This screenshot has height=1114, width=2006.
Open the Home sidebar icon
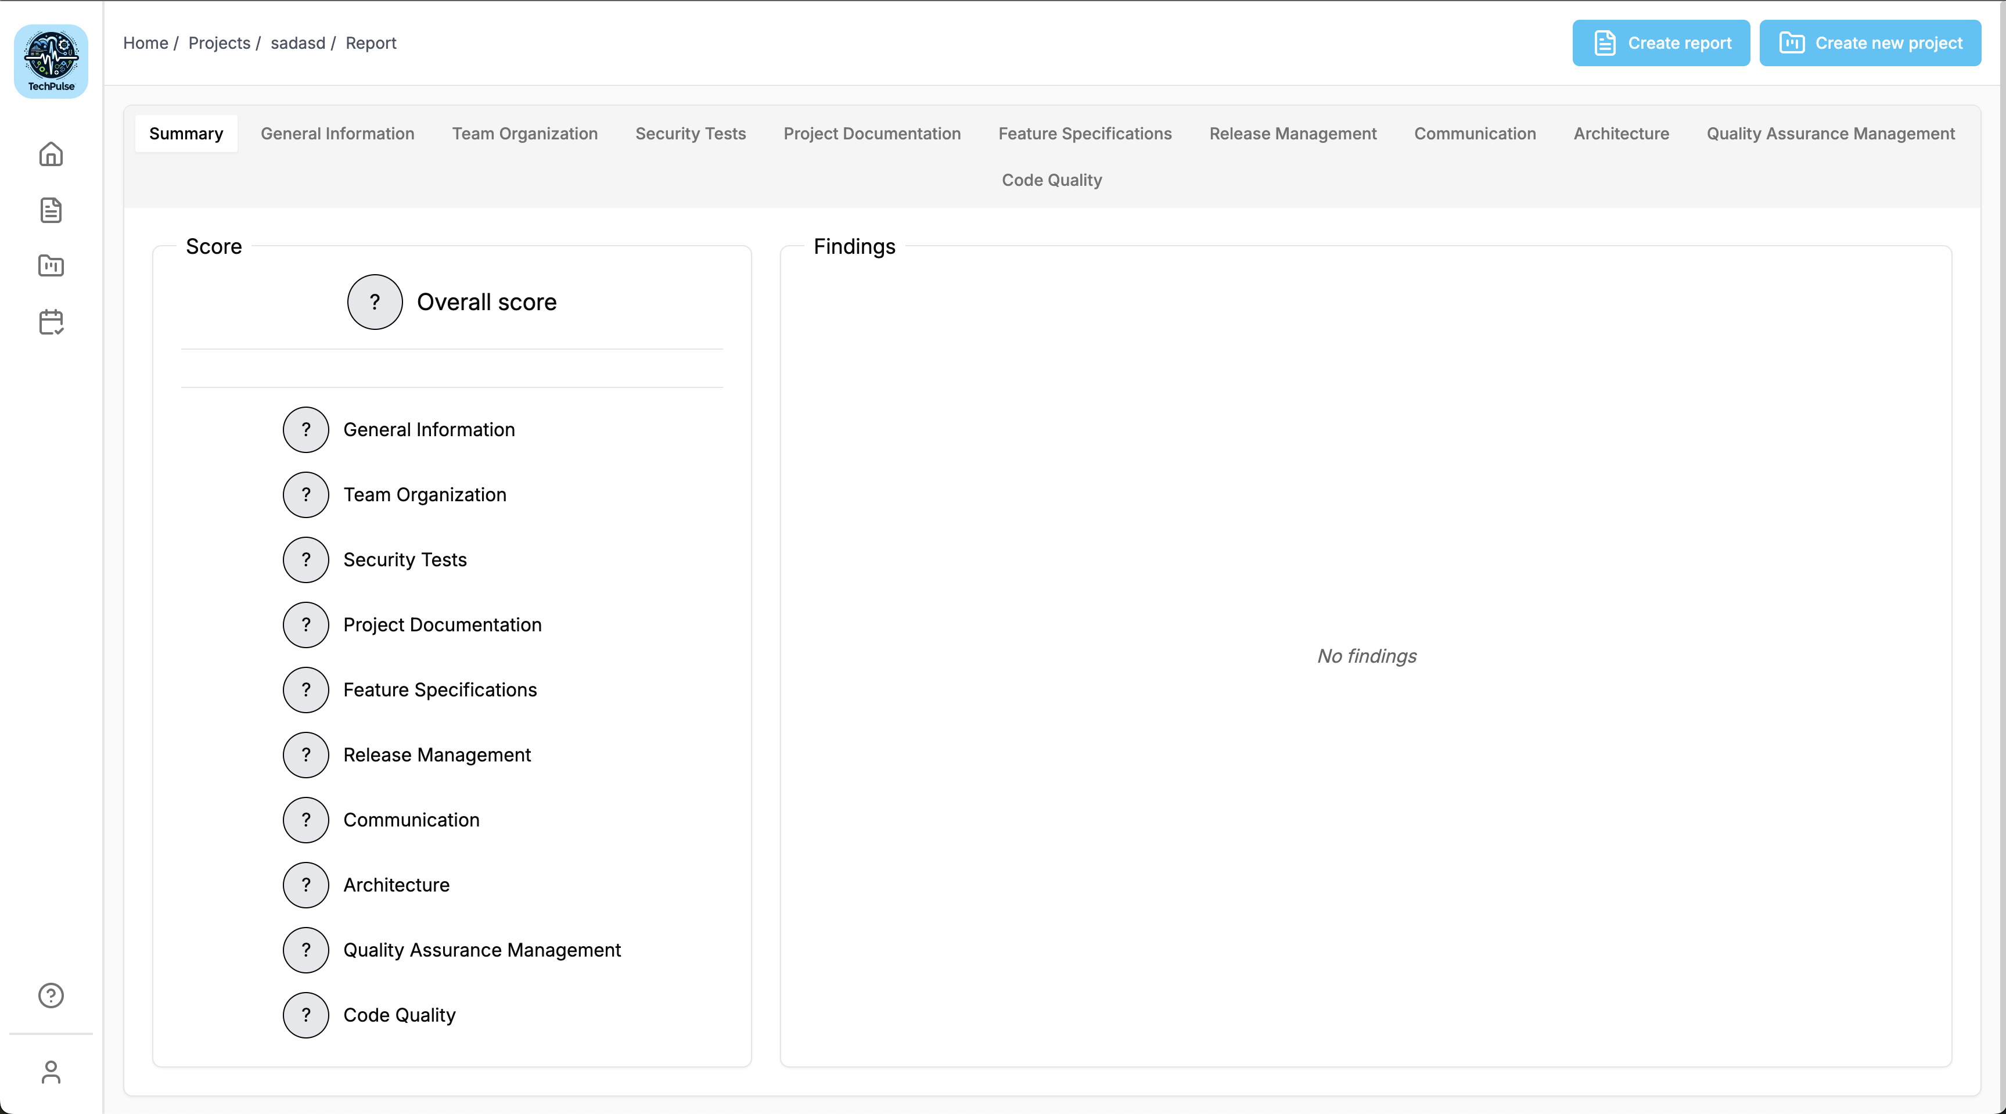point(51,154)
